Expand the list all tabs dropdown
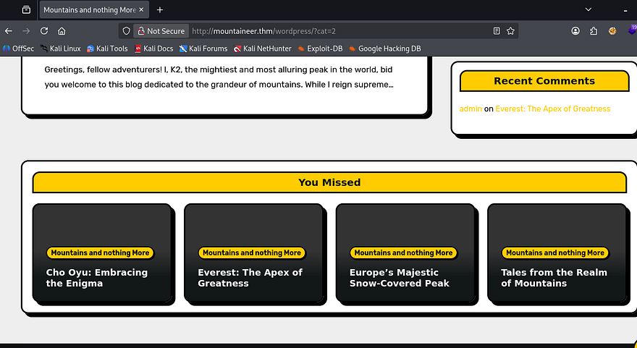The height and width of the screenshot is (348, 637). pyautogui.click(x=589, y=10)
